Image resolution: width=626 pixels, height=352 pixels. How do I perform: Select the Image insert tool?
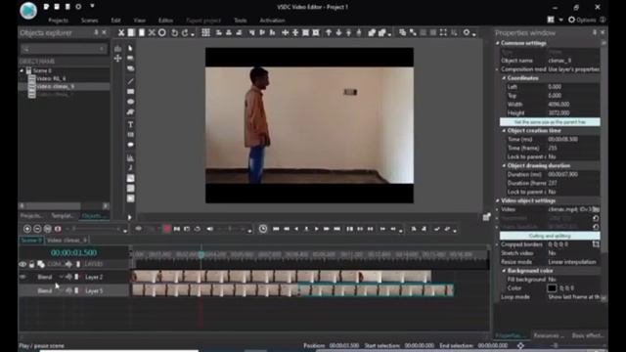pos(130,178)
